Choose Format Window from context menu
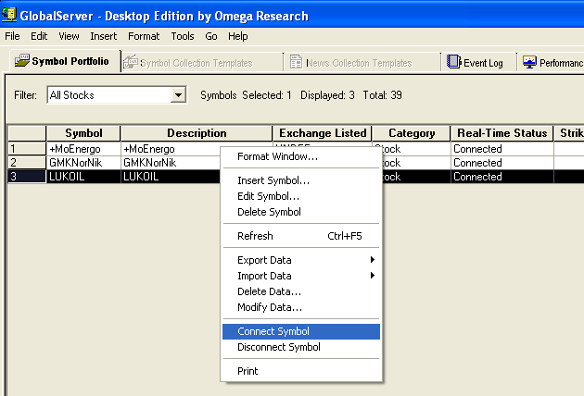Image resolution: width=584 pixels, height=396 pixels. click(301, 156)
